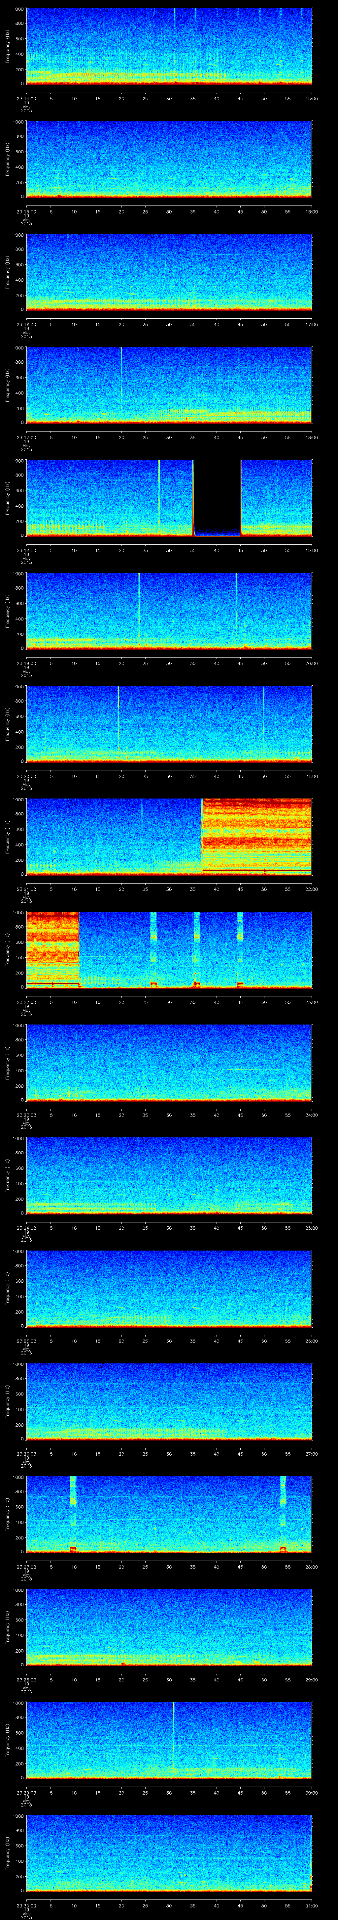Select the 23:19:00 start time label
The image size is (338, 1920).
[x=26, y=663]
